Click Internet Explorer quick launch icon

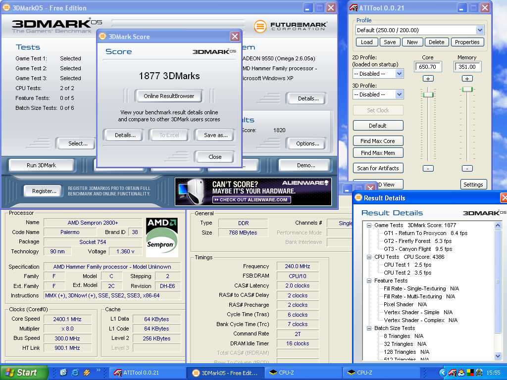coord(75,373)
